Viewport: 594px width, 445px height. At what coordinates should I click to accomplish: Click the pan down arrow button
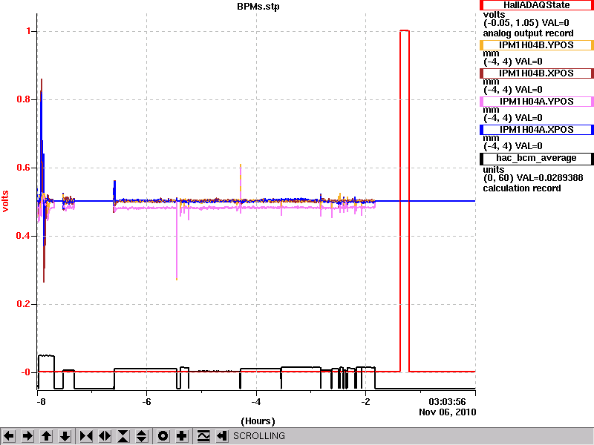point(65,436)
